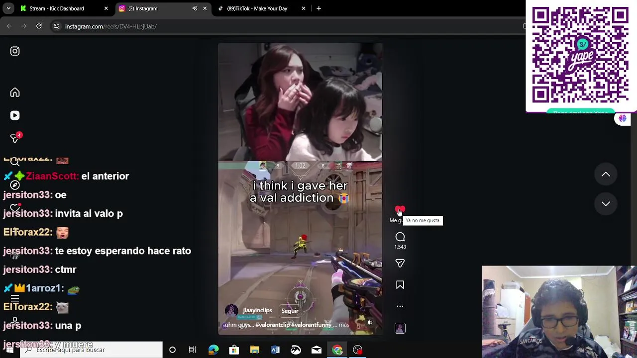Share the reel with the paper plane icon

click(400, 264)
